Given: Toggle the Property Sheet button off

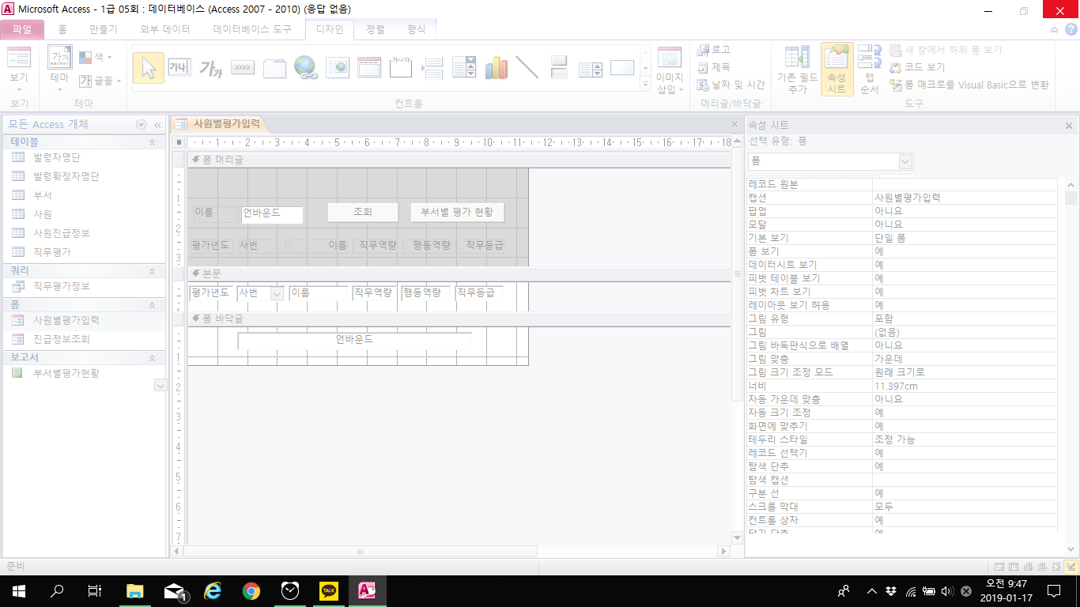Looking at the screenshot, I should 836,70.
